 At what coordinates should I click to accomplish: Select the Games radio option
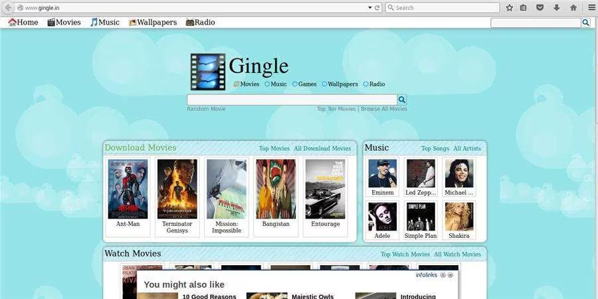point(295,84)
